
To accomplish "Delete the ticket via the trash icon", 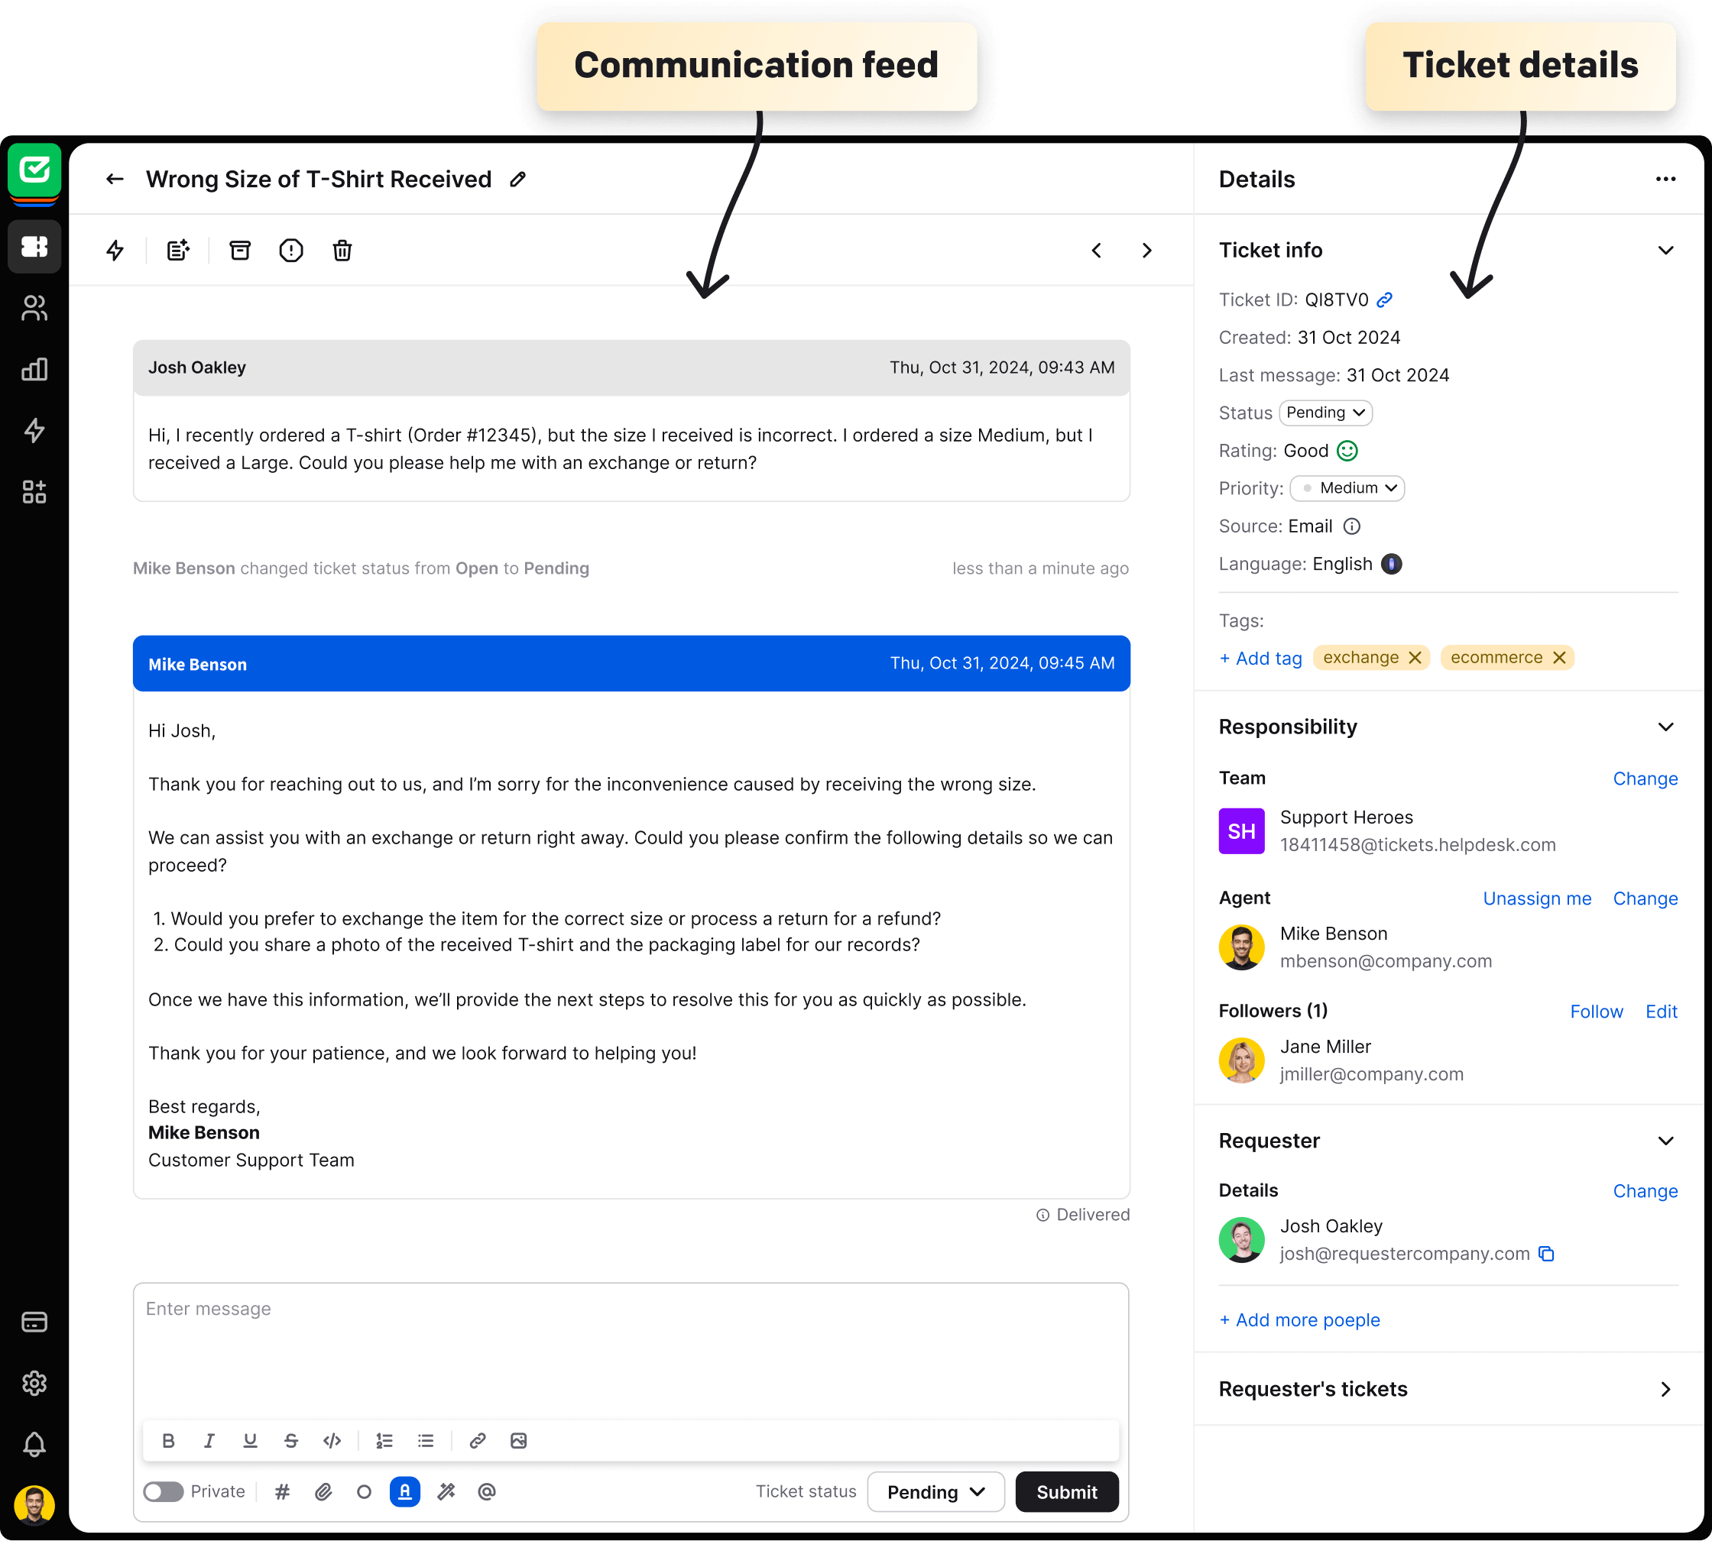I will 342,250.
